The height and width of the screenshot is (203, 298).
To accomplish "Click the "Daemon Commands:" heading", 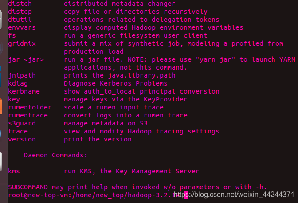I will point(56,155).
